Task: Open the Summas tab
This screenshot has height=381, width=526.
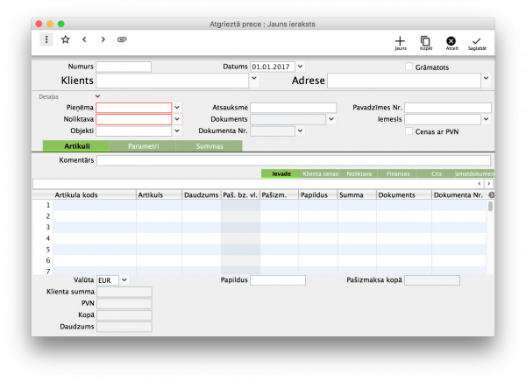Action: [x=209, y=145]
